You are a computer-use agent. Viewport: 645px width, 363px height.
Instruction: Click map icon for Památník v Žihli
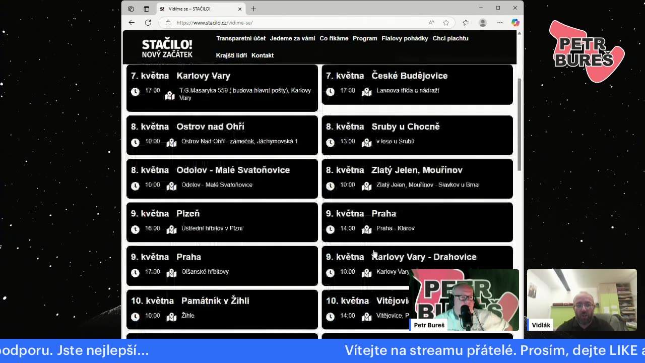click(x=172, y=317)
